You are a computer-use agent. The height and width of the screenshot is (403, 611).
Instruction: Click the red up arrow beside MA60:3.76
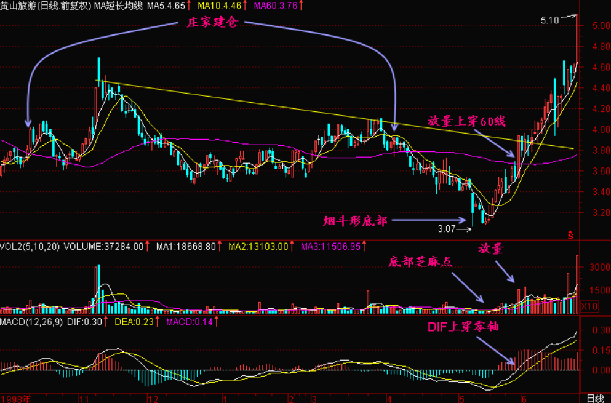coord(300,6)
